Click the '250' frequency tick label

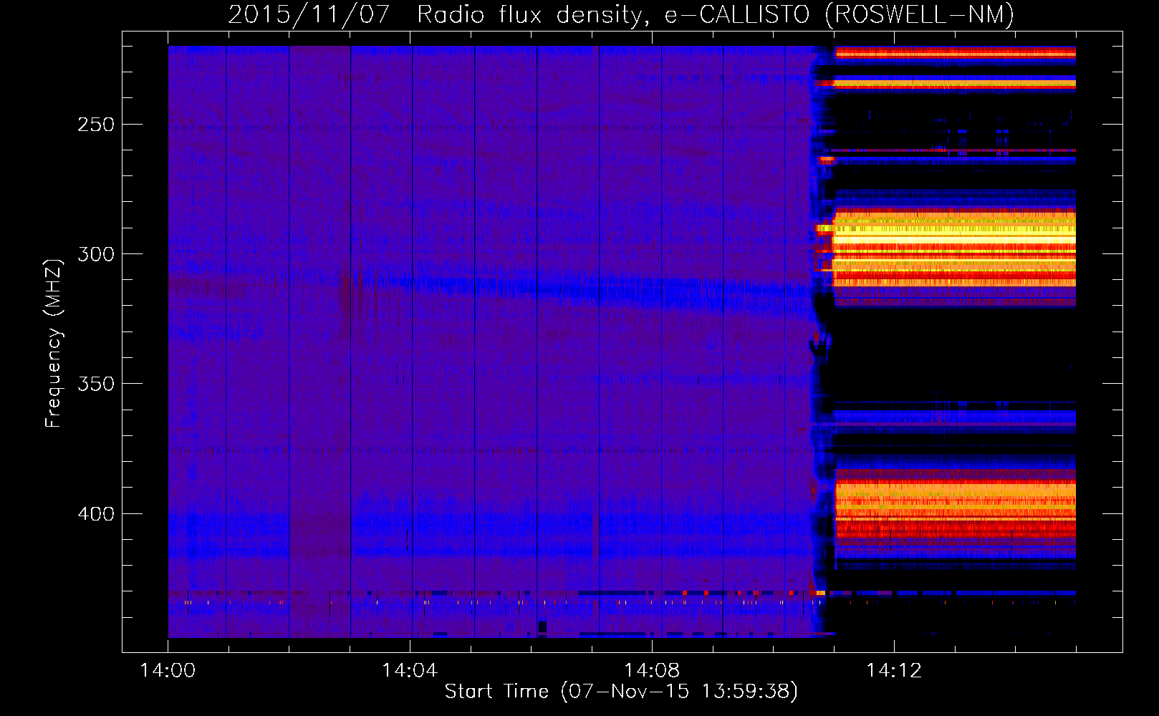96,125
